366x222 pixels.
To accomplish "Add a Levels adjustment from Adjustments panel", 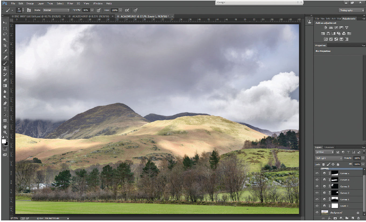I will click(331, 27).
